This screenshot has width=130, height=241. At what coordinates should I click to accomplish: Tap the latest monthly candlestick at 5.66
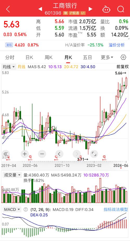[126, 82]
